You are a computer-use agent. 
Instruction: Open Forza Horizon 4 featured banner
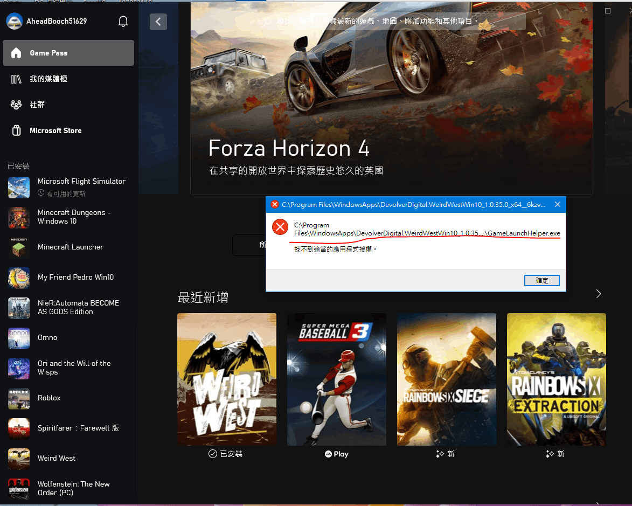coord(391,99)
